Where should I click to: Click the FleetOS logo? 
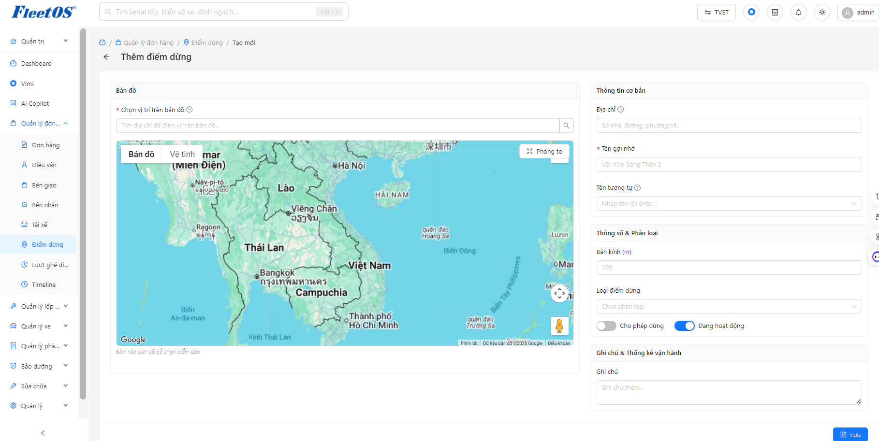pyautogui.click(x=44, y=12)
